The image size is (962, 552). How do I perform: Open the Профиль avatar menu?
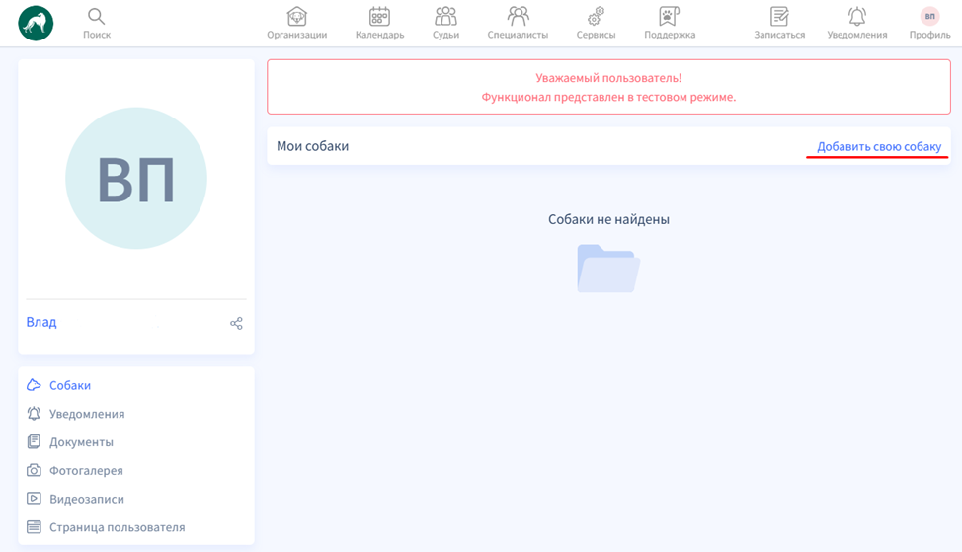[929, 17]
